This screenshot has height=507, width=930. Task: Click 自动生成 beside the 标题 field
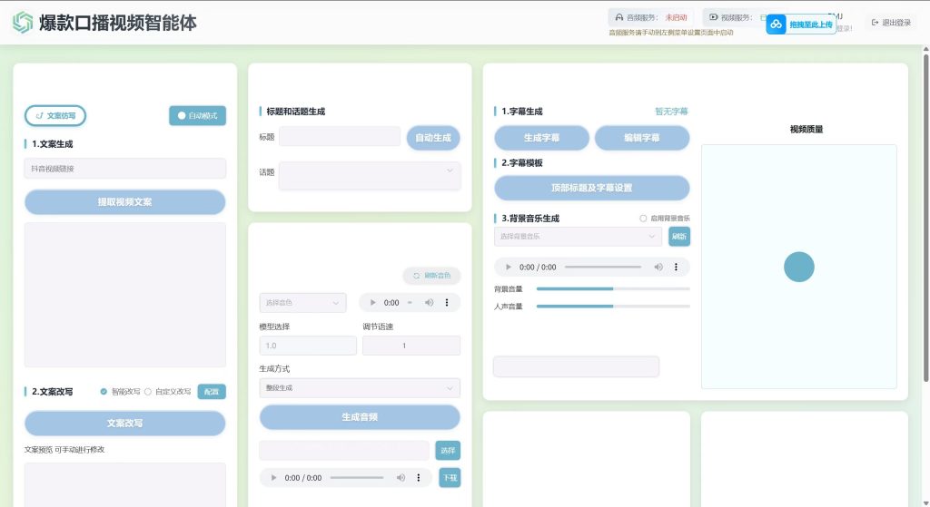tap(433, 138)
